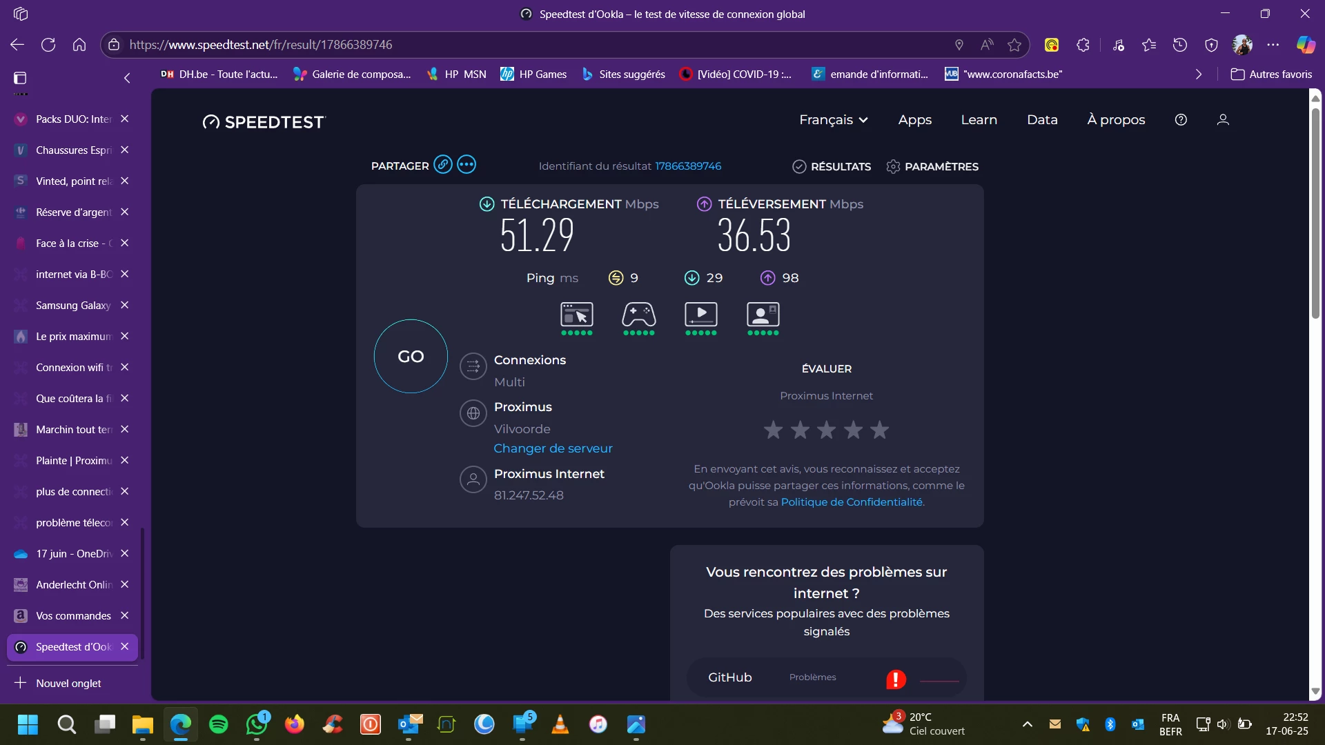The image size is (1325, 745).
Task: Add this page to favorites star
Action: point(1014,45)
